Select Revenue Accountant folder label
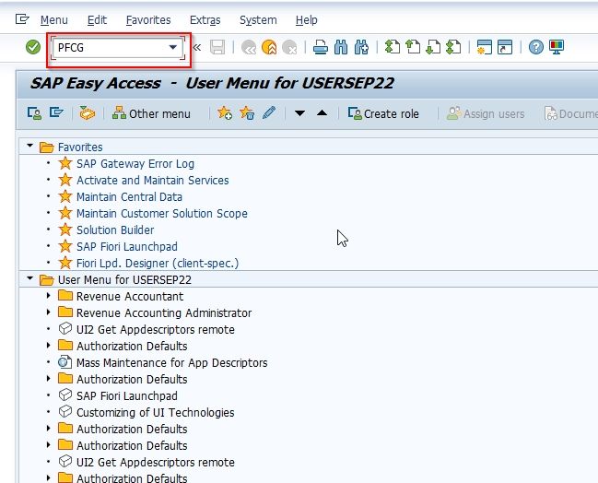Viewport: 598px width, 483px height. [130, 297]
